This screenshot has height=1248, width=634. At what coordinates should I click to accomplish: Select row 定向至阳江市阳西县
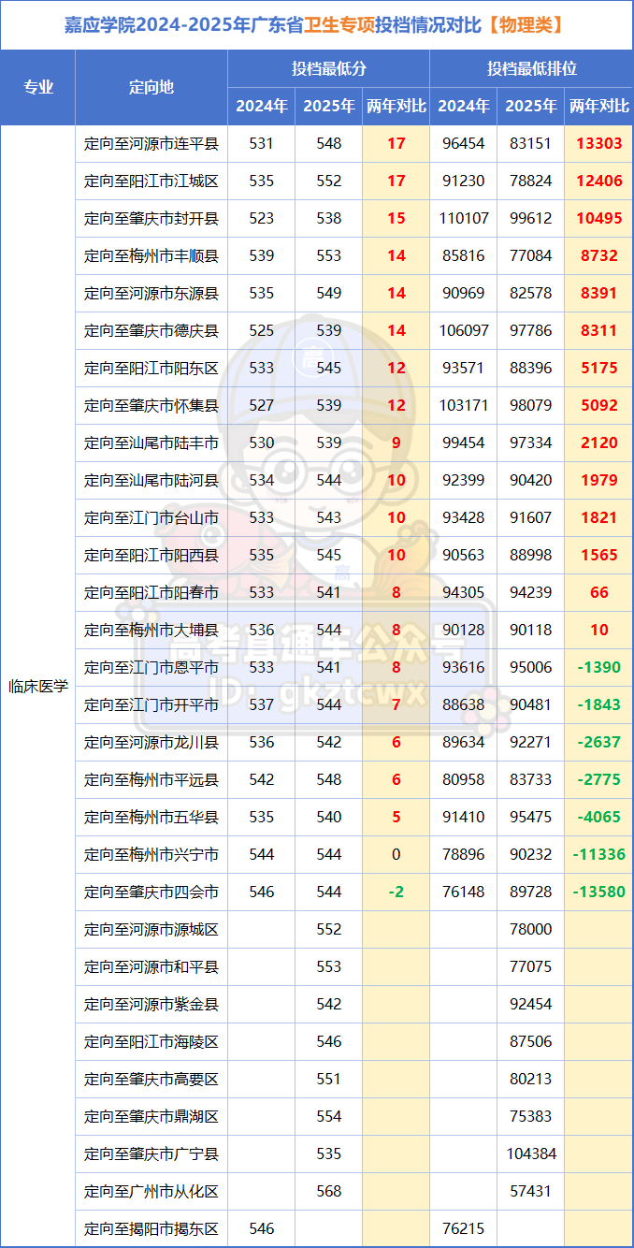pyautogui.click(x=354, y=556)
